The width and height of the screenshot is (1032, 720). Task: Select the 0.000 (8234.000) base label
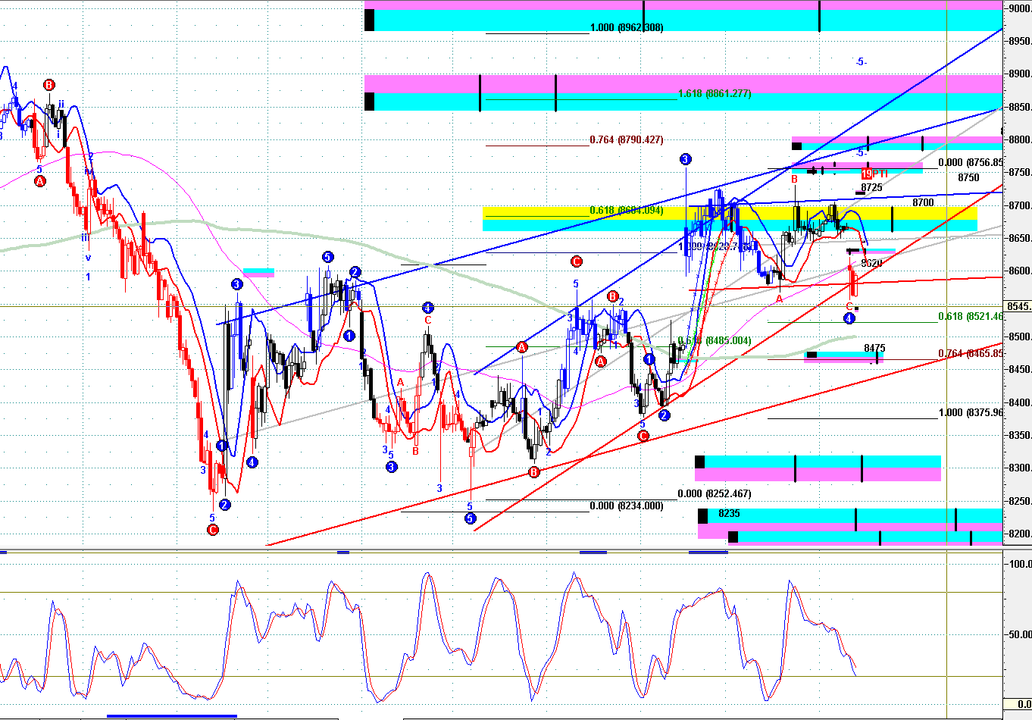(626, 506)
